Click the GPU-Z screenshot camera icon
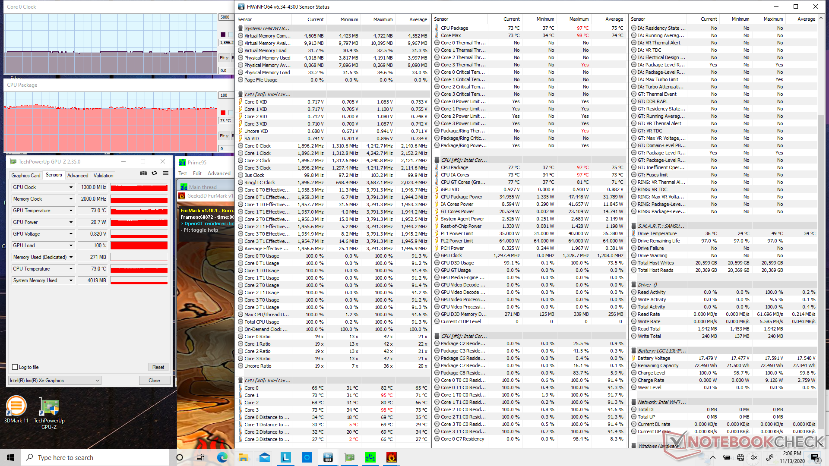Viewport: 829px width, 466px height. [x=143, y=173]
